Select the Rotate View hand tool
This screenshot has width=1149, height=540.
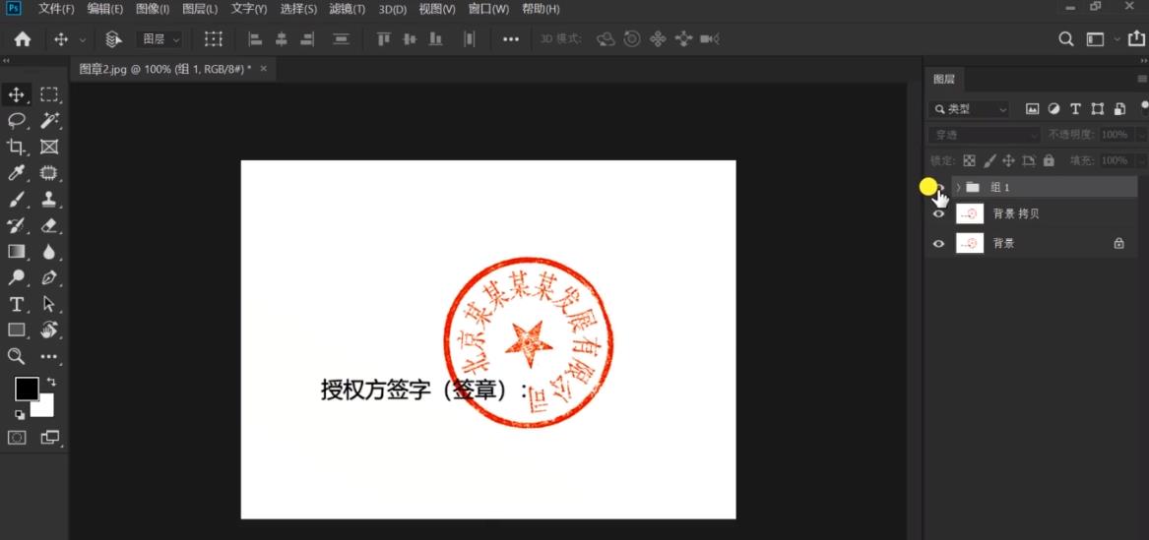(x=49, y=330)
